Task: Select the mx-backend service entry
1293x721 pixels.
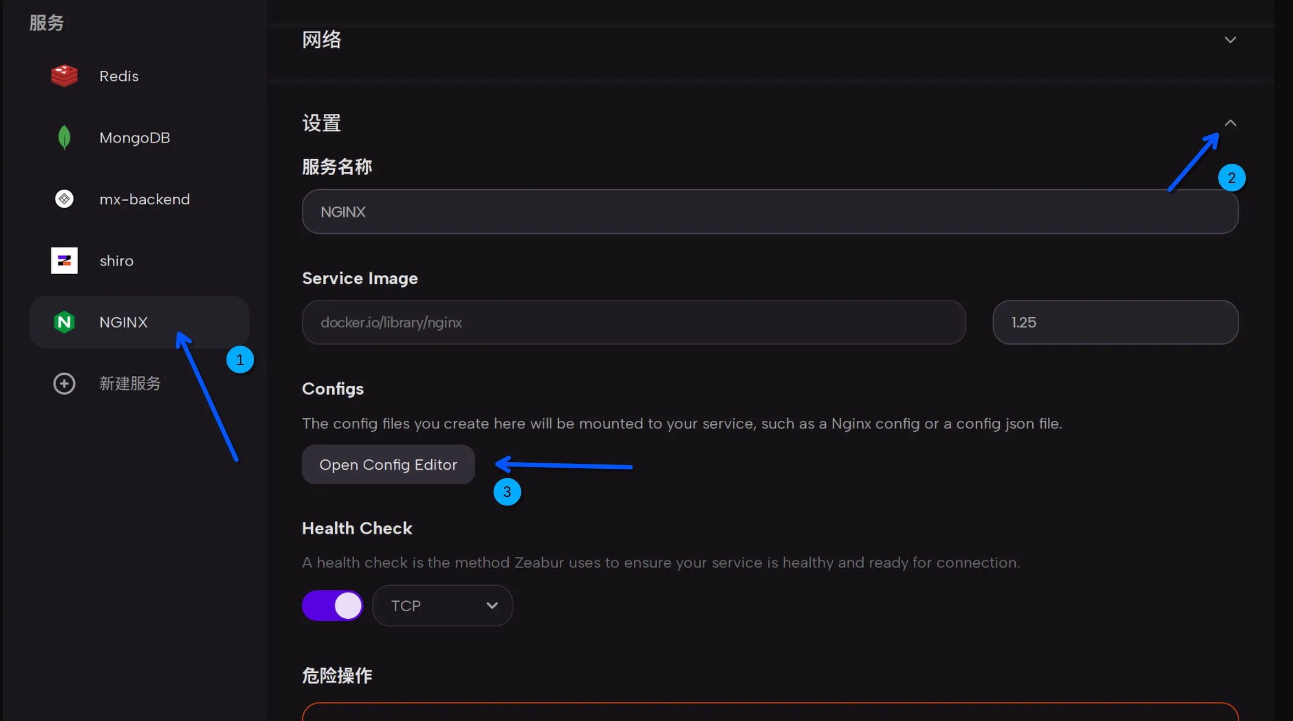Action: click(x=144, y=199)
